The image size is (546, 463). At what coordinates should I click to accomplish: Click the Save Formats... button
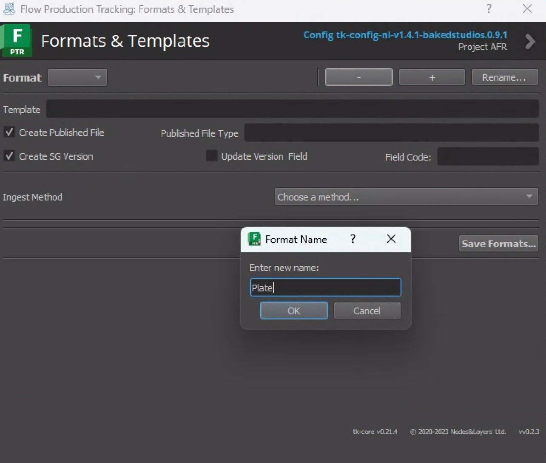pyautogui.click(x=498, y=244)
